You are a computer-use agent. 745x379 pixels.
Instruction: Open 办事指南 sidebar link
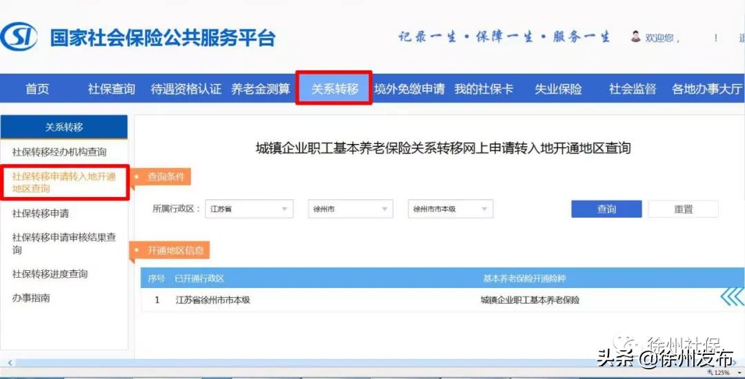pos(31,298)
